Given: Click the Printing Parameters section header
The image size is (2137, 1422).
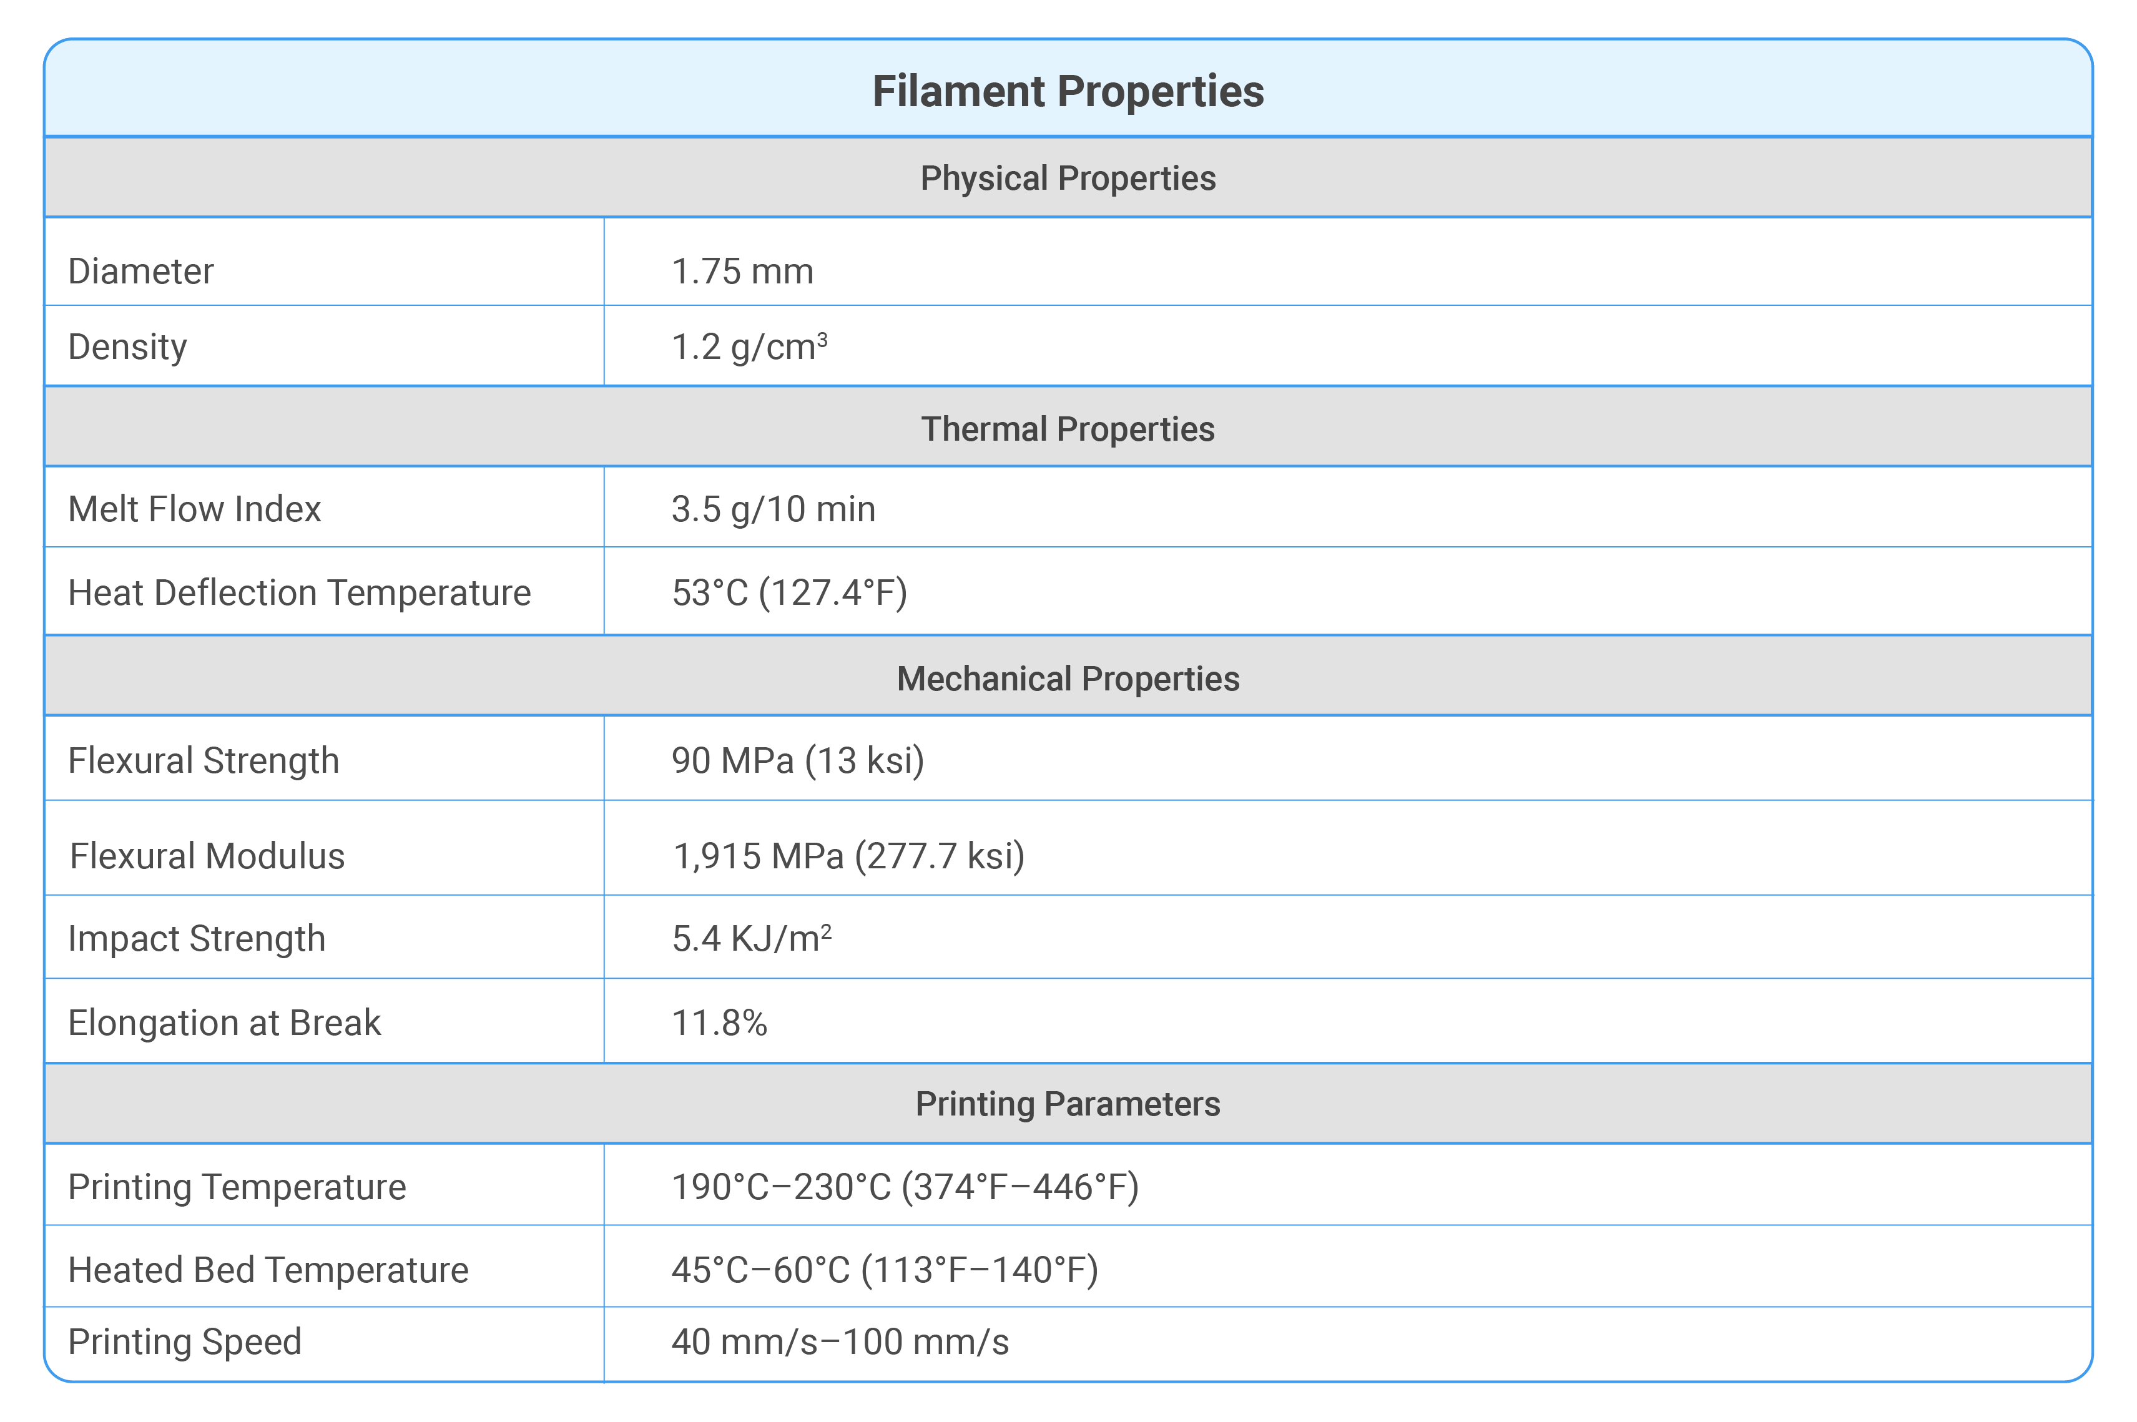Looking at the screenshot, I should [1068, 1104].
